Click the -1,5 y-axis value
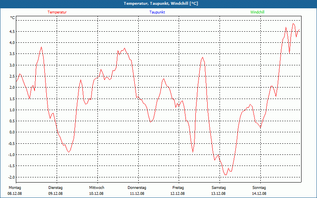317x198 pixels. point(11,166)
